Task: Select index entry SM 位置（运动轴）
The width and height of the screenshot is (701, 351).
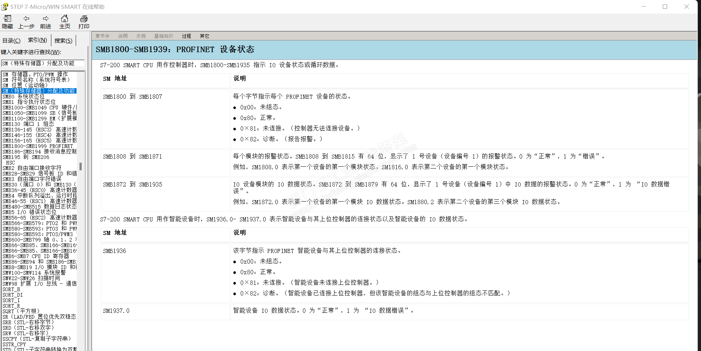Action: [x=25, y=86]
